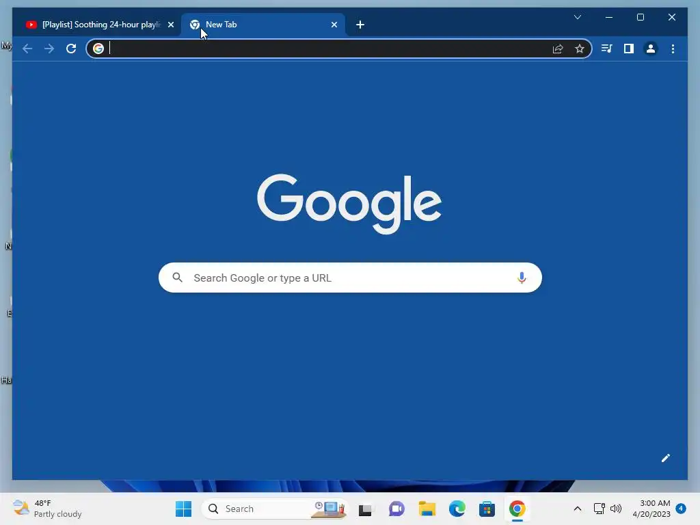Bookmark this tab with the star
Screen dimensions: 700x525
click(x=580, y=49)
